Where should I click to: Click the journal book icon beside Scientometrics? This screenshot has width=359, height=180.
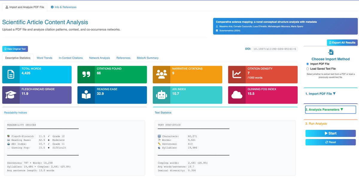tap(217, 31)
